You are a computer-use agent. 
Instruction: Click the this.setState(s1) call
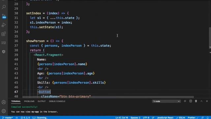point(46,27)
